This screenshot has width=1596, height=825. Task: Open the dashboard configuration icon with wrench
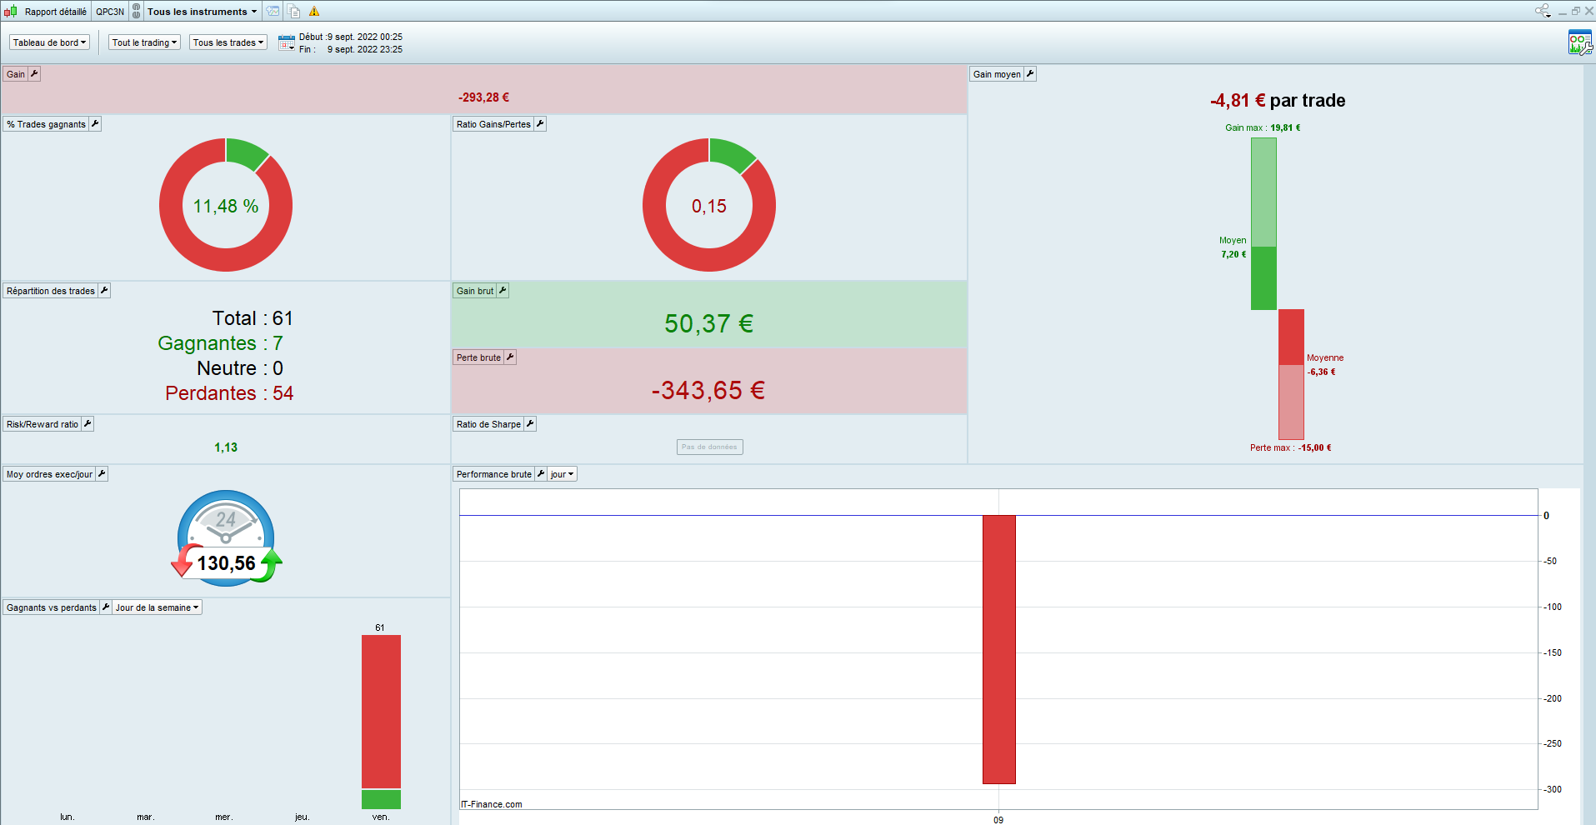[1579, 42]
